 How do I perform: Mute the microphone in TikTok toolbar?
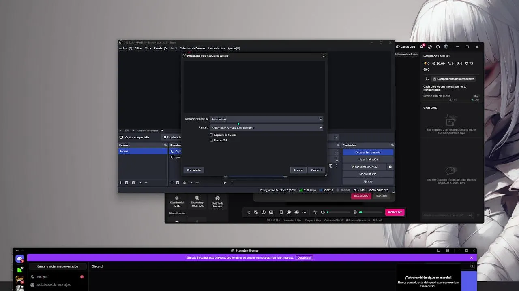coord(355,212)
